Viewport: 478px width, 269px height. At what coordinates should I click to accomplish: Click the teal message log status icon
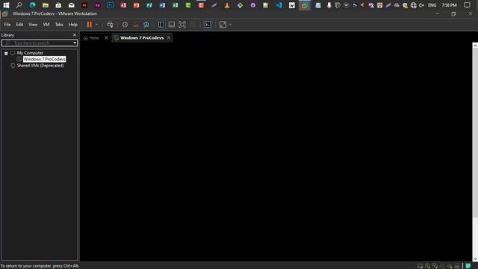468,266
